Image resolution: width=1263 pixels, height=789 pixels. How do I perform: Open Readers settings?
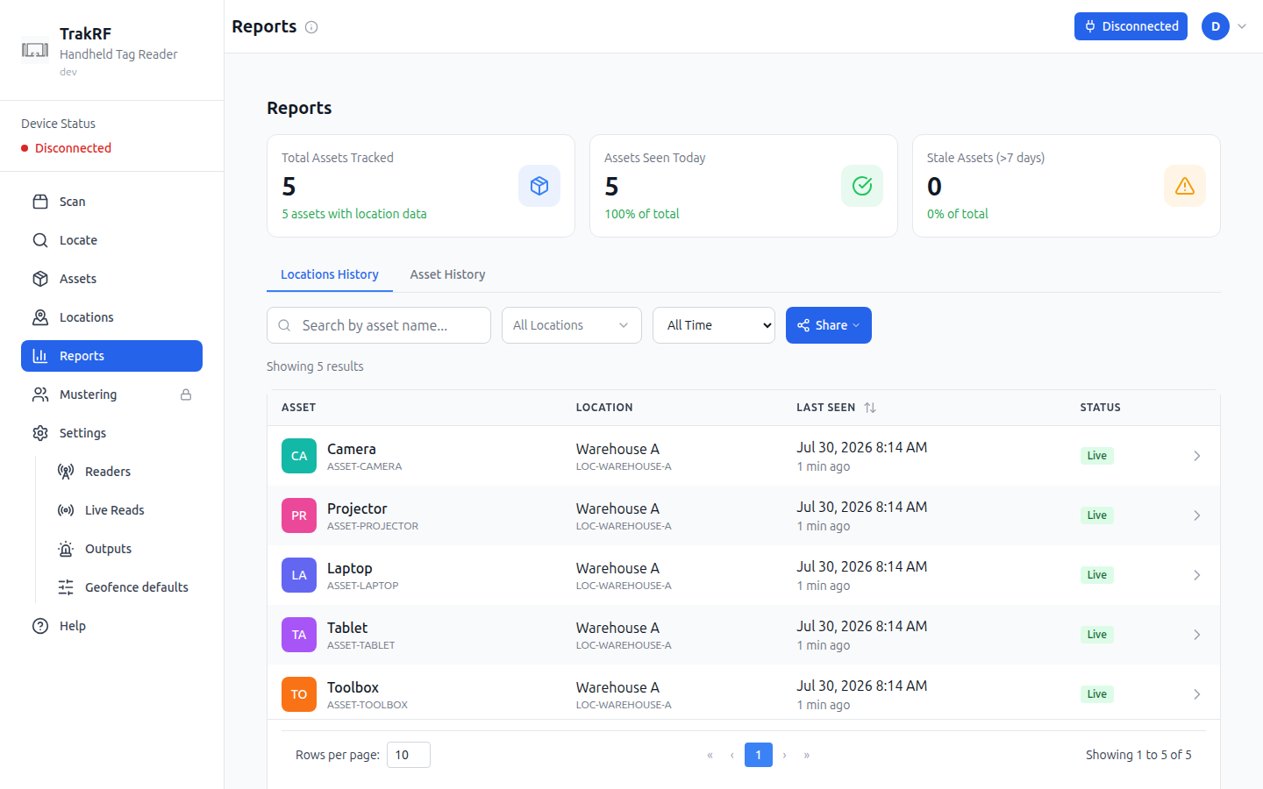(125, 472)
